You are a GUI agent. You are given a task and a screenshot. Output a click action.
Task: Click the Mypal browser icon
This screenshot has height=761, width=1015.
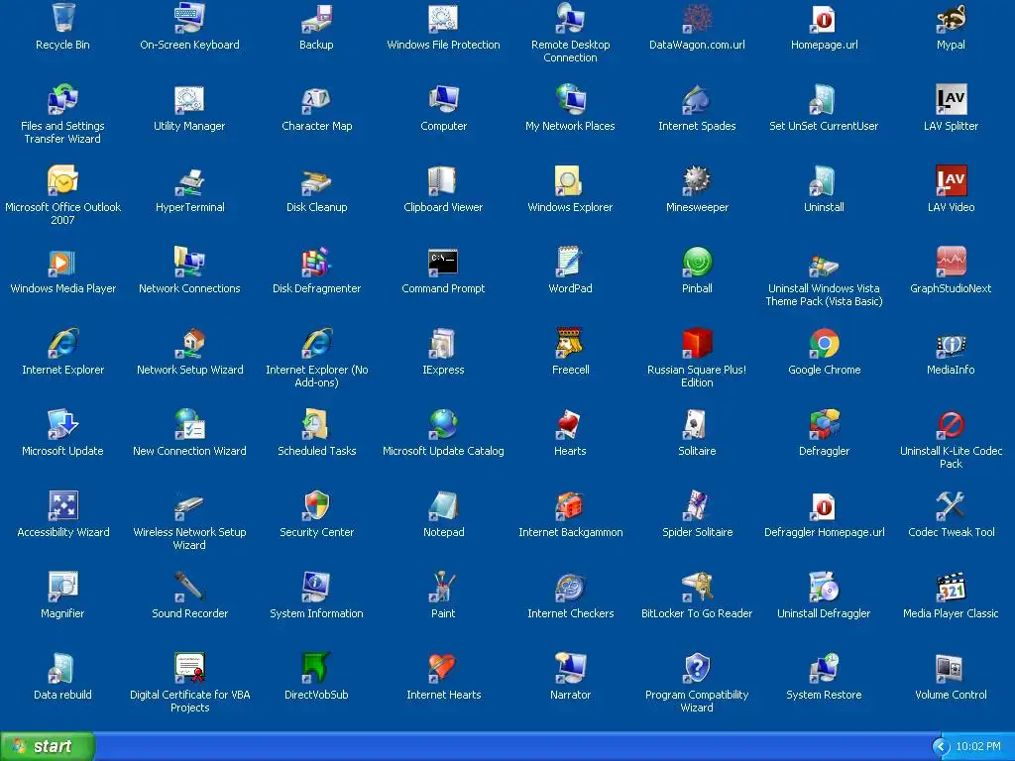(951, 18)
